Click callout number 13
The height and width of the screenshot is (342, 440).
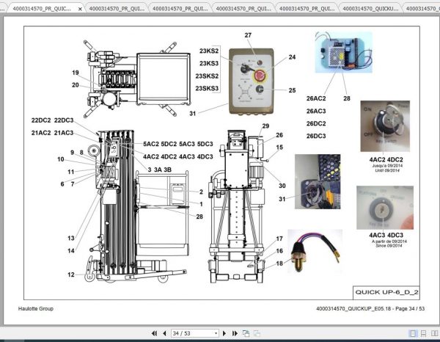(x=71, y=238)
